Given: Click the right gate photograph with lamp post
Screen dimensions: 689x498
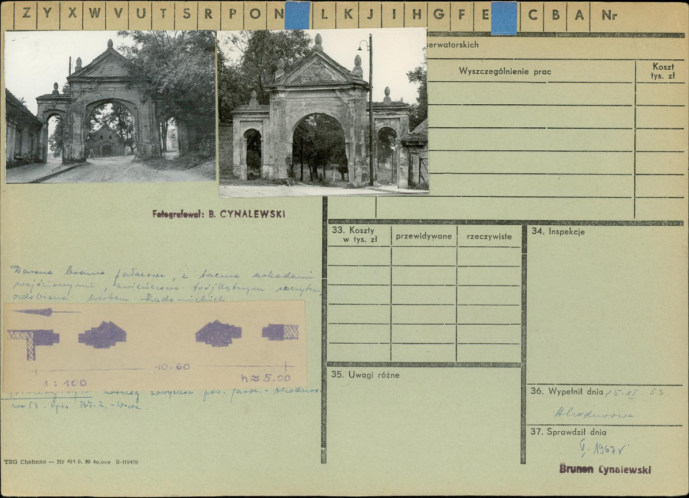Looking at the screenshot, I should click(323, 113).
